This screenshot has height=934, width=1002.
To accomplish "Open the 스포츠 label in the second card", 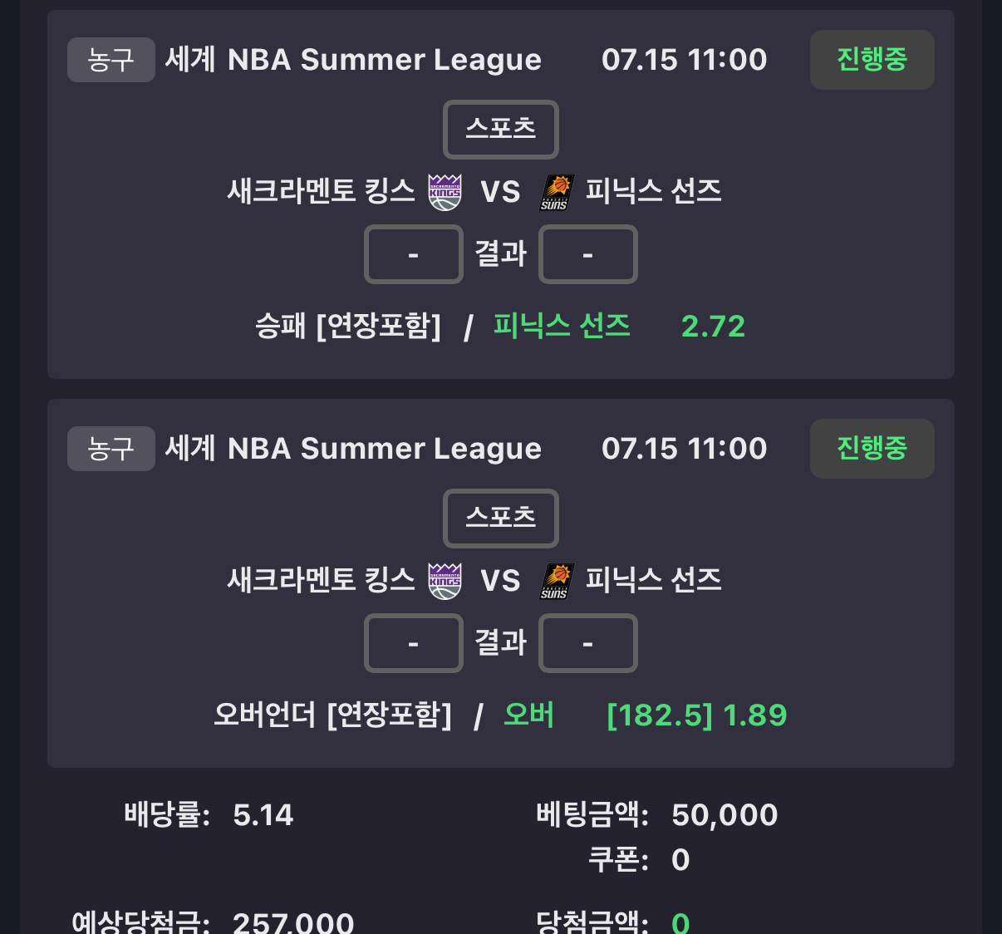I will coord(501,519).
